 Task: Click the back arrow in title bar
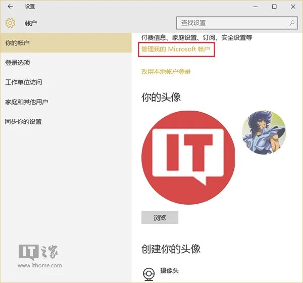10,7
